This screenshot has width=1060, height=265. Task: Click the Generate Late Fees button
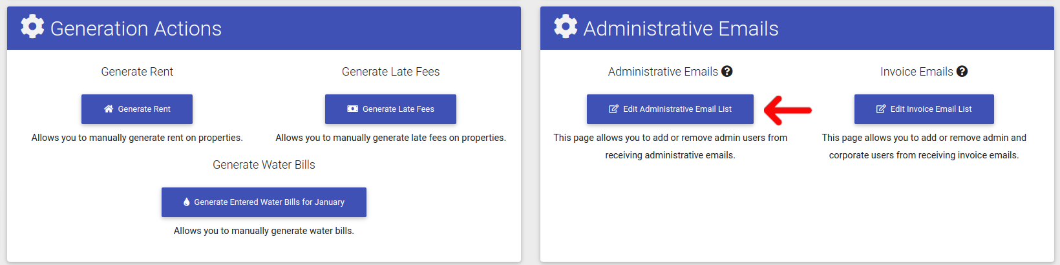click(x=390, y=109)
